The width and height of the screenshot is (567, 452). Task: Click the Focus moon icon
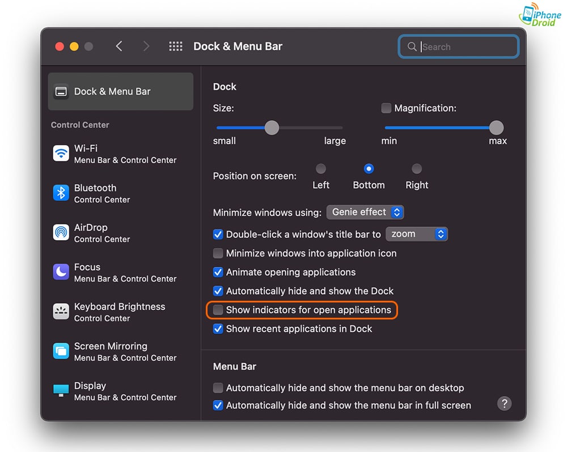(x=61, y=272)
